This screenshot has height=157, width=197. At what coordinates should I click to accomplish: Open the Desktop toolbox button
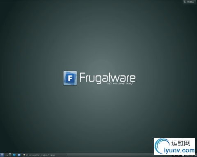pyautogui.click(x=190, y=2)
